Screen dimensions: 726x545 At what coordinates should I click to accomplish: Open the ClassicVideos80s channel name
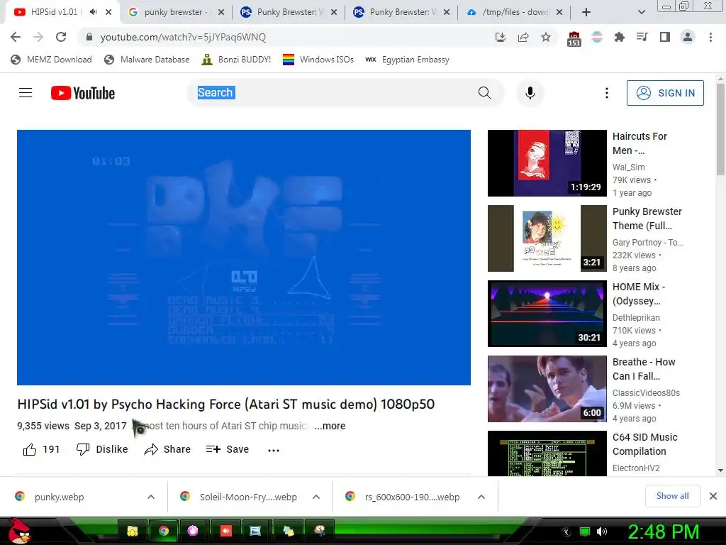(646, 393)
